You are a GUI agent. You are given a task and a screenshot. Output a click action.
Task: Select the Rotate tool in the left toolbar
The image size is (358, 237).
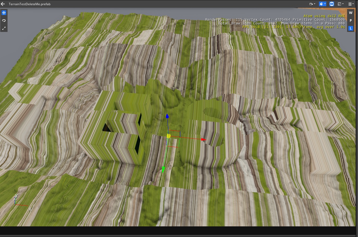point(4,20)
